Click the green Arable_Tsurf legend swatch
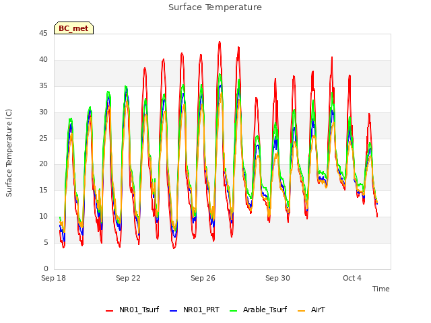The image size is (431, 323). [x=234, y=311]
